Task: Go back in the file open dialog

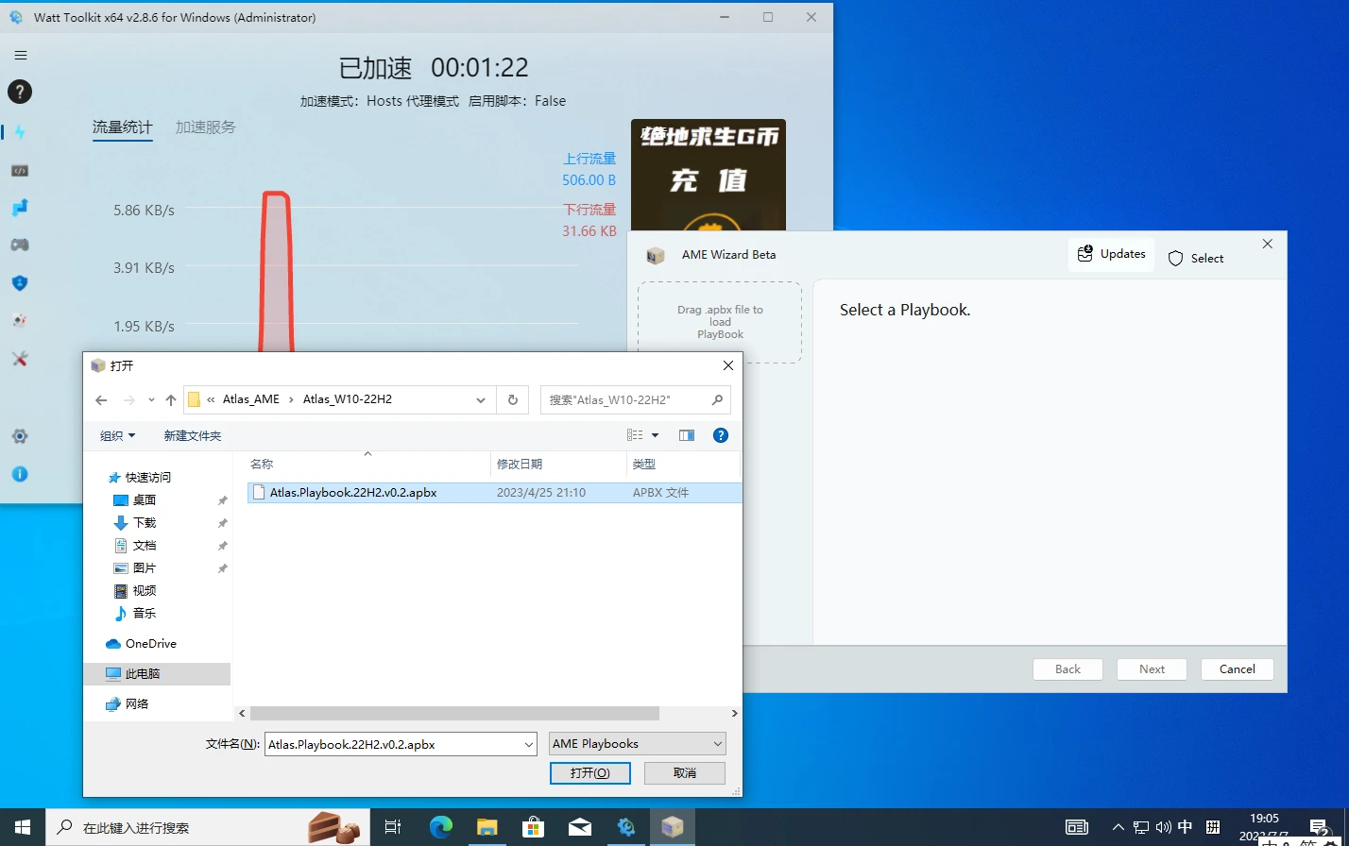Action: pos(101,399)
